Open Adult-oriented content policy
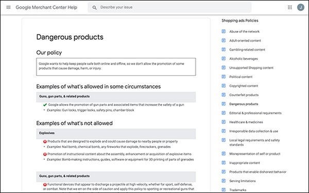This screenshot has height=193, width=309. (245, 41)
